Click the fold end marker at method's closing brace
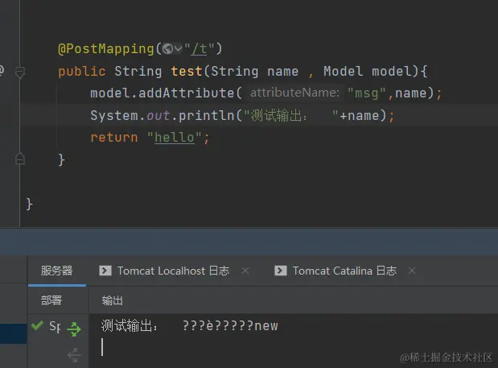 point(20,159)
